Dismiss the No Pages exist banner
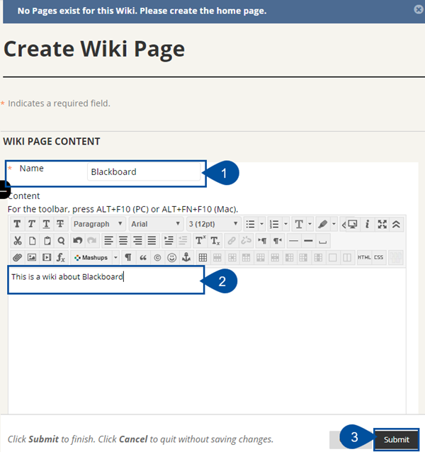This screenshot has width=425, height=452. [x=419, y=9]
